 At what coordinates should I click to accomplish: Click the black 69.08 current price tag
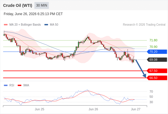tap(157, 60)
